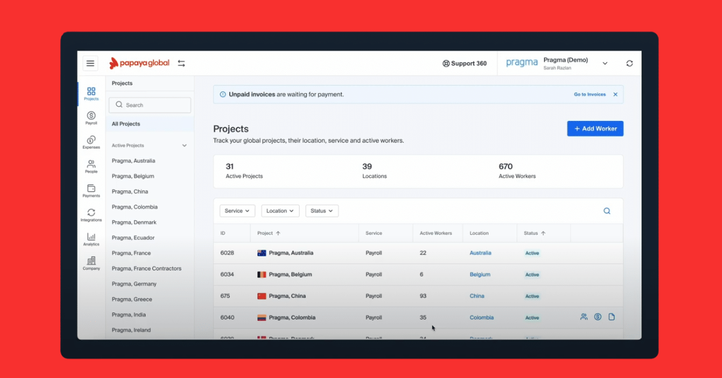Click the Add Worker button
722x378 pixels.
click(x=595, y=129)
